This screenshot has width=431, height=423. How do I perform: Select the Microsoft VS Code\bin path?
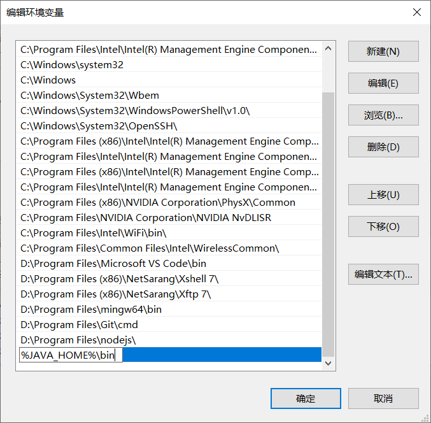113,264
